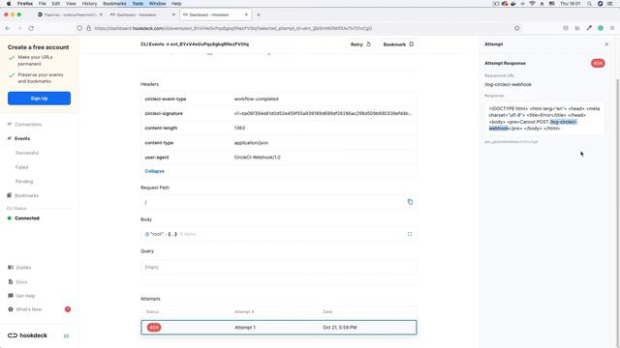The width and height of the screenshot is (620, 348).
Task: Open Get Help from the sidebar
Action: click(25, 296)
